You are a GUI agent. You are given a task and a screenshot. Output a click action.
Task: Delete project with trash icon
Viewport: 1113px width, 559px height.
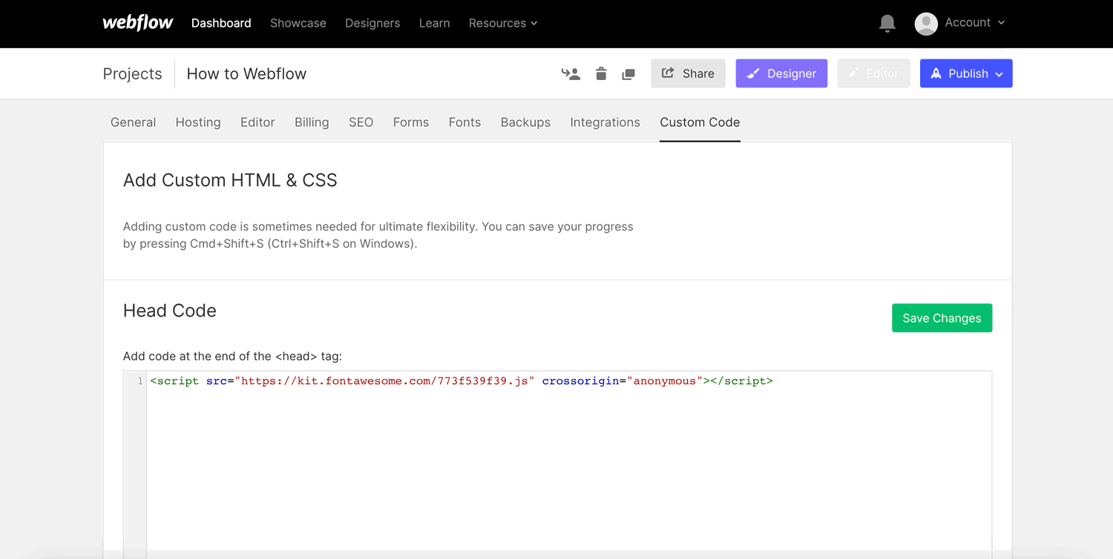pos(601,73)
